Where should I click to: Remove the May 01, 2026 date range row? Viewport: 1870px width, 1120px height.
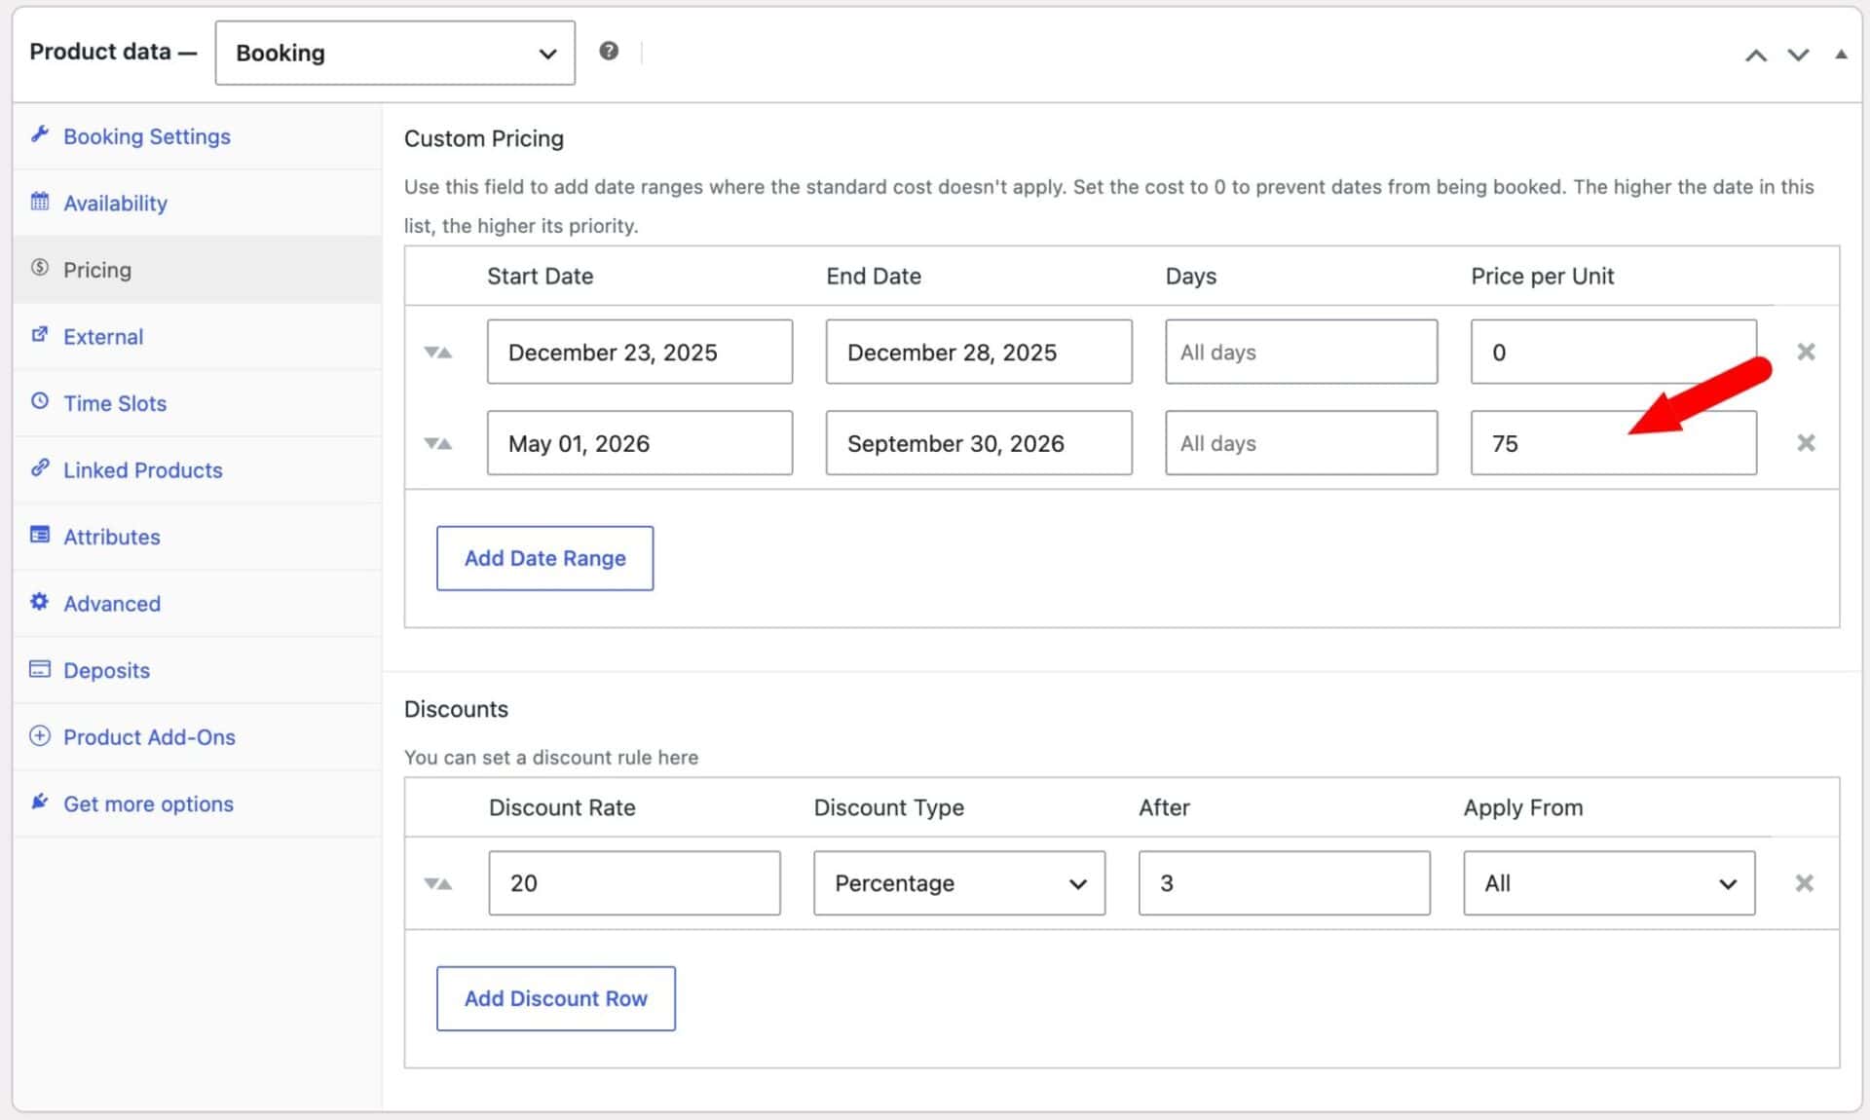point(1806,443)
